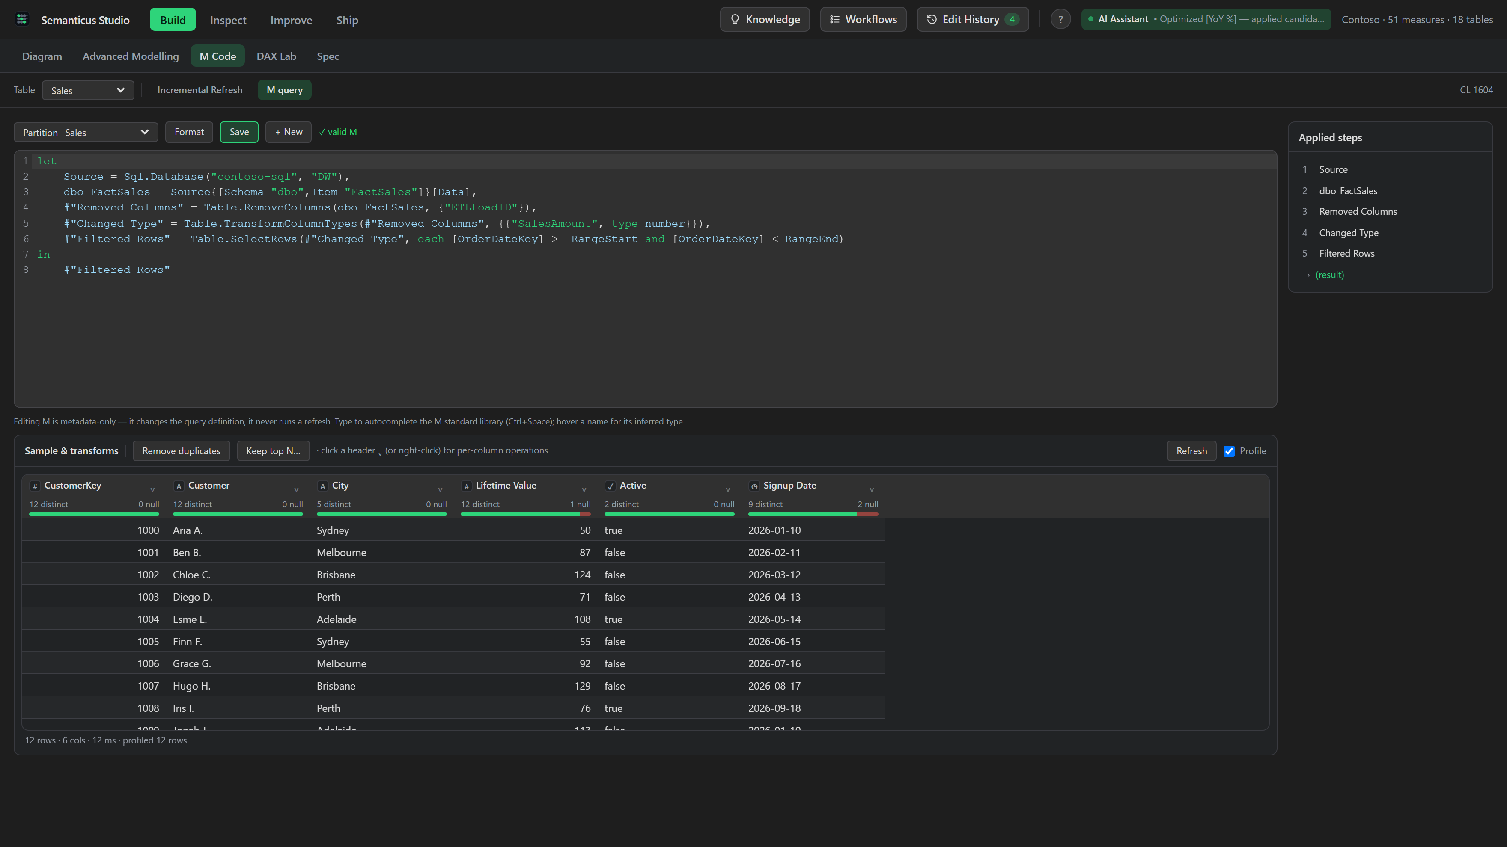
Task: Click the Lifetime Value cell '124'
Action: [582, 575]
